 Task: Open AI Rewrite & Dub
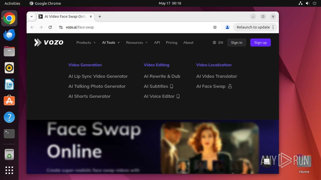point(162,76)
